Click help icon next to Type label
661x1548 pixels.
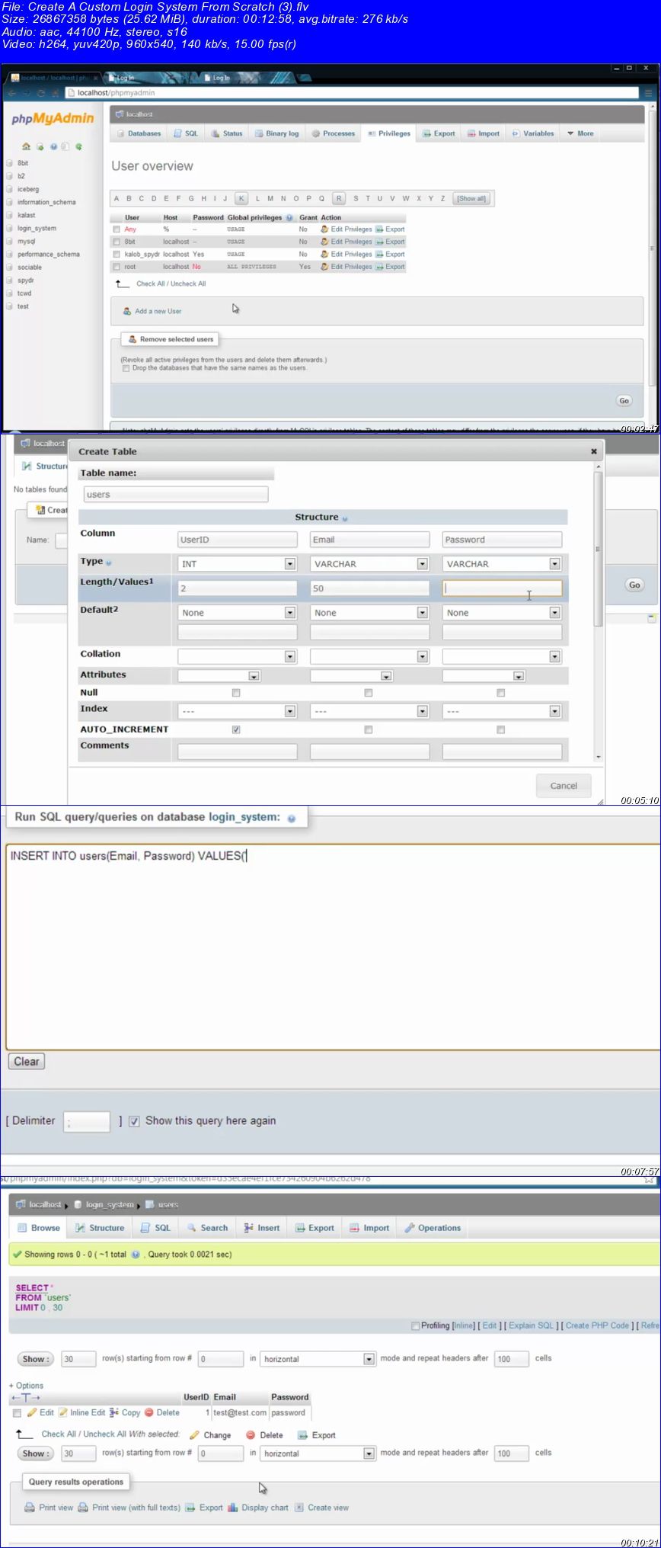pyautogui.click(x=109, y=562)
